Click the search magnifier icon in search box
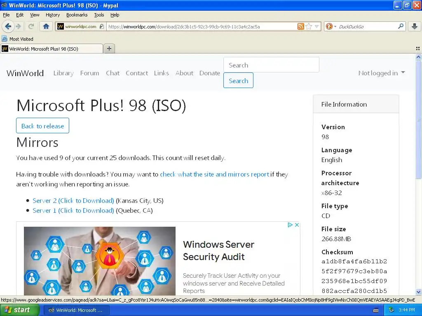Screen dimensions: 422x316 click(x=401, y=26)
